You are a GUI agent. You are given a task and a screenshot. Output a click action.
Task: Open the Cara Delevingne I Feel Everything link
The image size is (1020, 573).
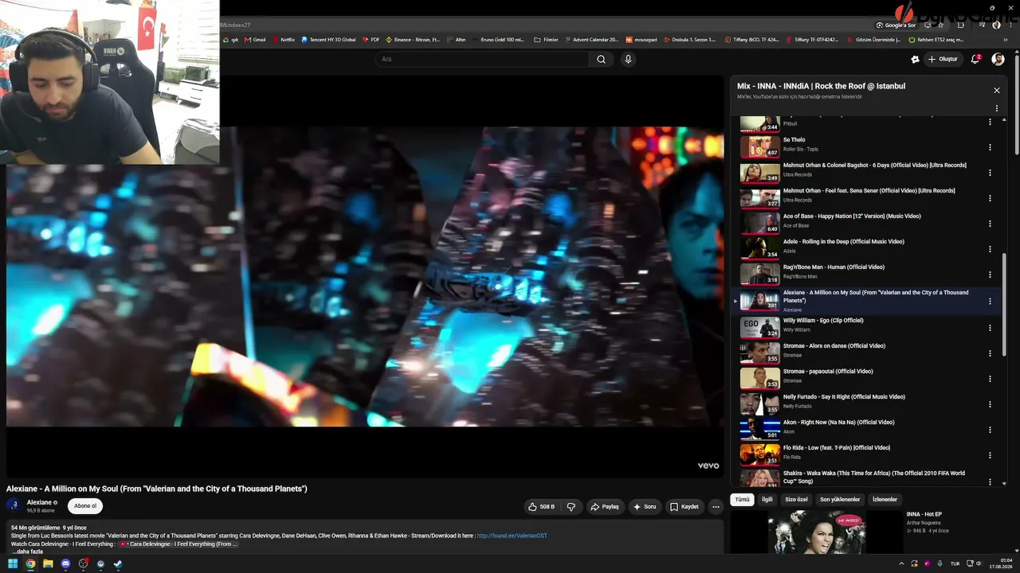tap(178, 544)
